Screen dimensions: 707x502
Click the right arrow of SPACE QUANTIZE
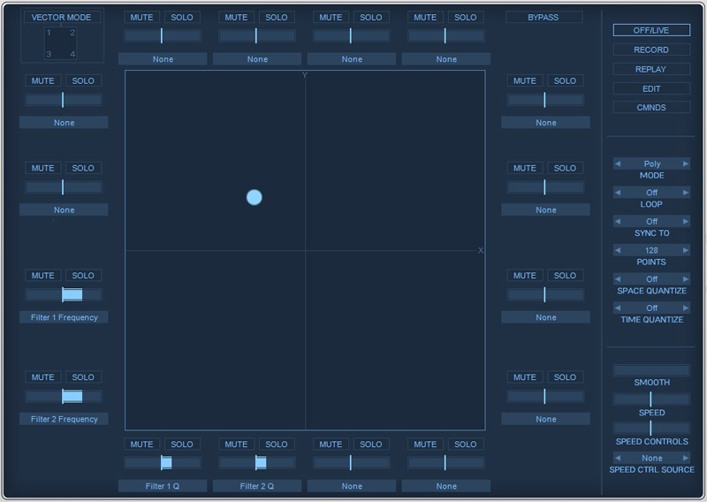pos(686,279)
